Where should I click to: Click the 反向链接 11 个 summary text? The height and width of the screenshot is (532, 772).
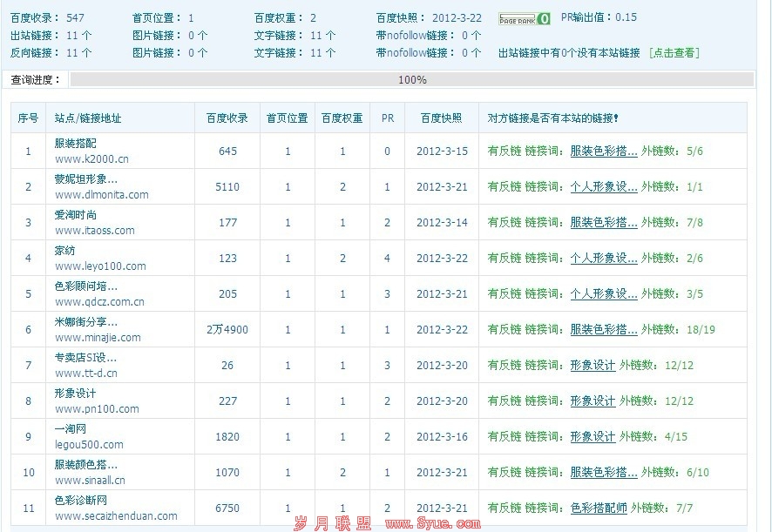point(51,52)
